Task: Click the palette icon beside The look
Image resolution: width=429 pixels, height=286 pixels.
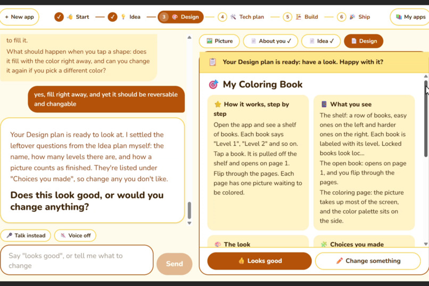Action: coord(218,244)
